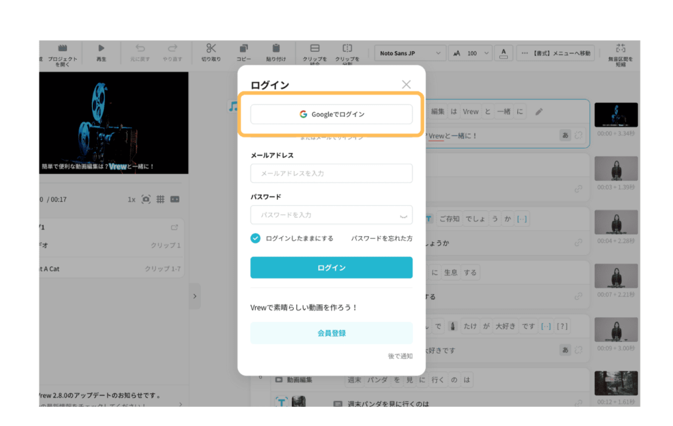673x426 pixels.
Task: Toggle the grid overlay in the video preview
Action: 160,199
